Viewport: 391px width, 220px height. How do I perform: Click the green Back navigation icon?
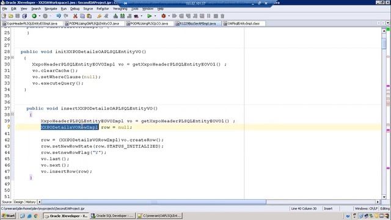[x=34, y=16]
